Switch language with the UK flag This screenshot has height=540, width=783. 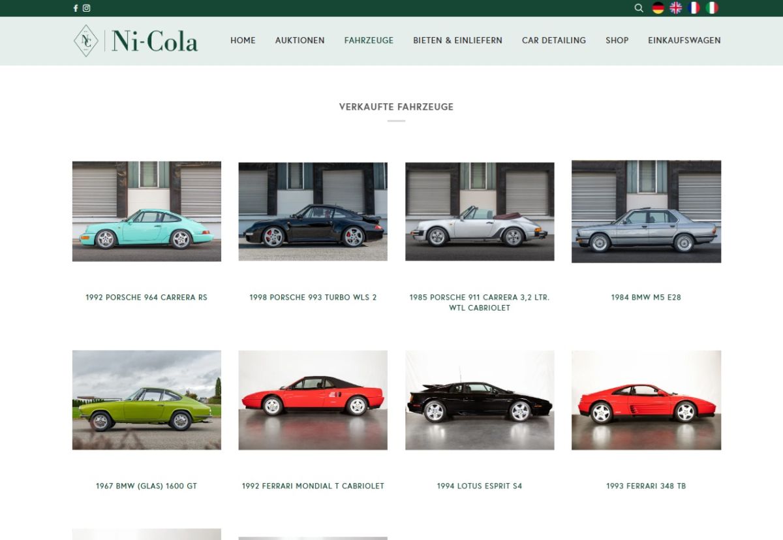[676, 8]
